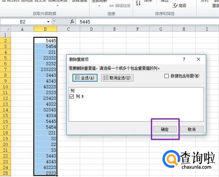Viewport: 219px width, 177px height.
Task: Select column I header
Action: (x=207, y=29)
